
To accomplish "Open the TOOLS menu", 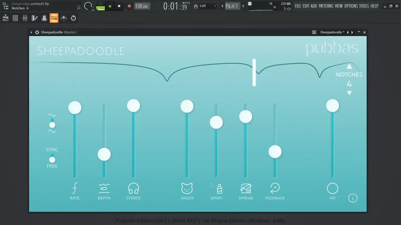I will point(364,6).
